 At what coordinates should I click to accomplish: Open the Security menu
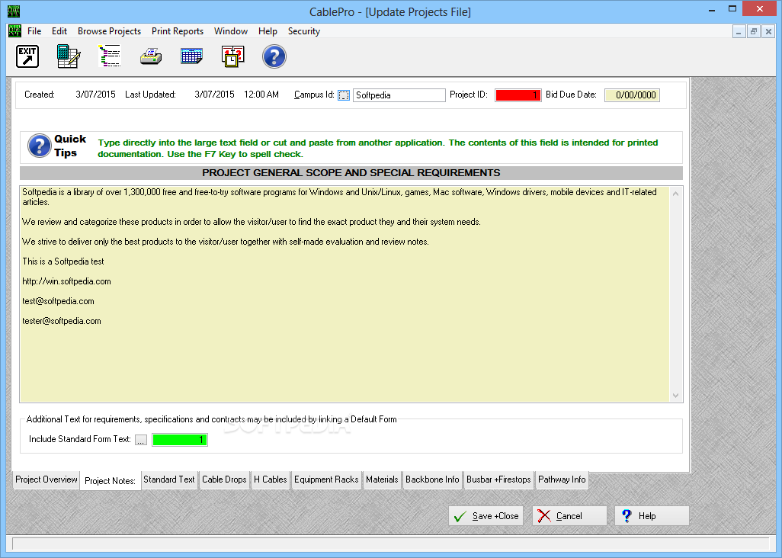point(303,31)
